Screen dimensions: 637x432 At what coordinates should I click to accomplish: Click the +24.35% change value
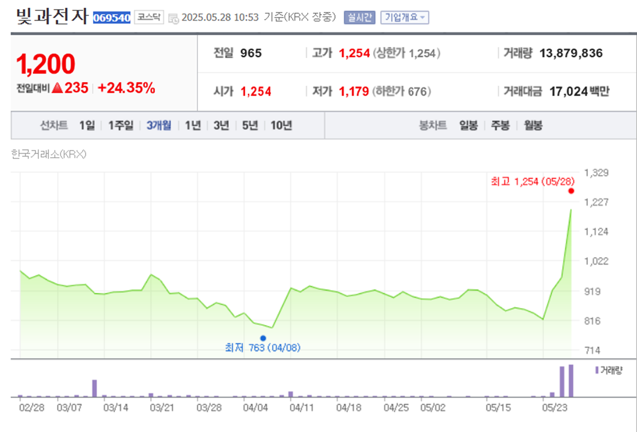coord(127,88)
